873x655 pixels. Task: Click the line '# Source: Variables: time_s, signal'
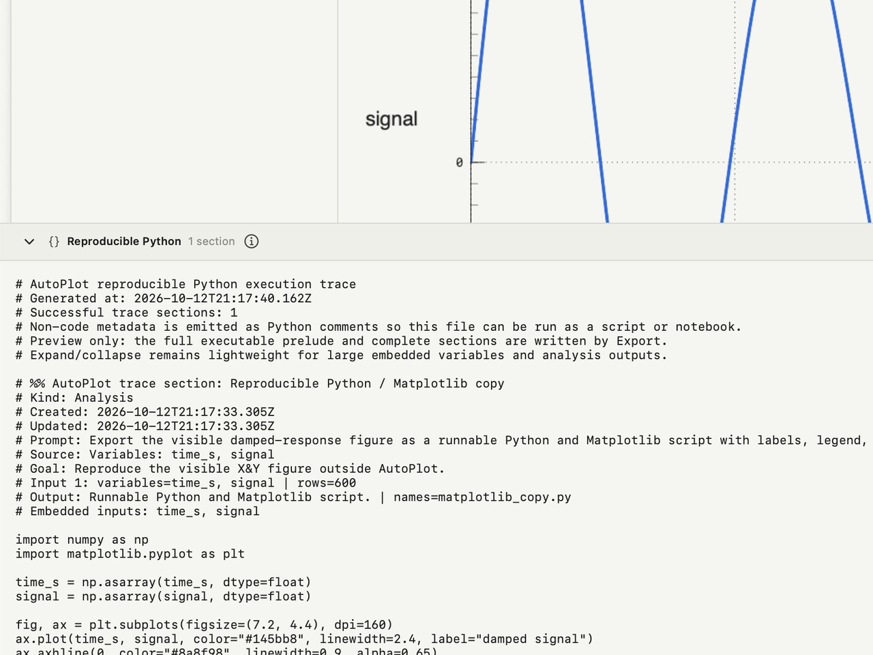coord(145,454)
